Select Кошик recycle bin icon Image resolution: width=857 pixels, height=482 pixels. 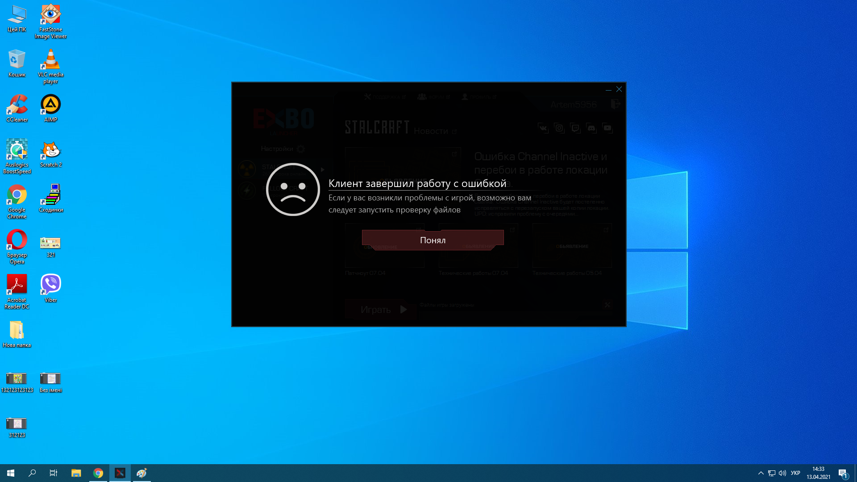click(x=17, y=63)
